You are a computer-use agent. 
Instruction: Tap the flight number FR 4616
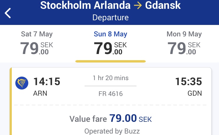[x=111, y=94]
